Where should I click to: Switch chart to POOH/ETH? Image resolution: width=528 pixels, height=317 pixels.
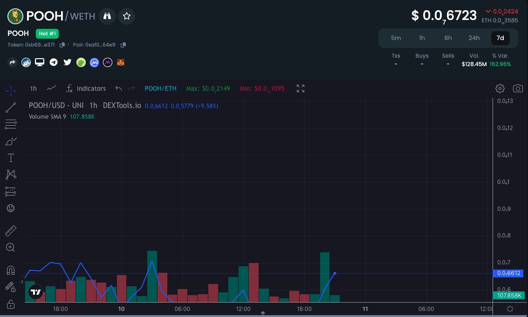(161, 88)
